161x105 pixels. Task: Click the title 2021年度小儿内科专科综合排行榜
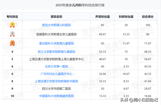[x=80, y=5]
